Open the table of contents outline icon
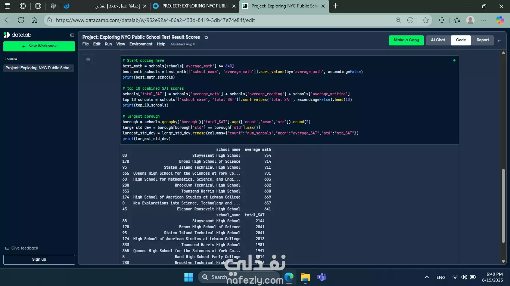 pyautogui.click(x=88, y=59)
